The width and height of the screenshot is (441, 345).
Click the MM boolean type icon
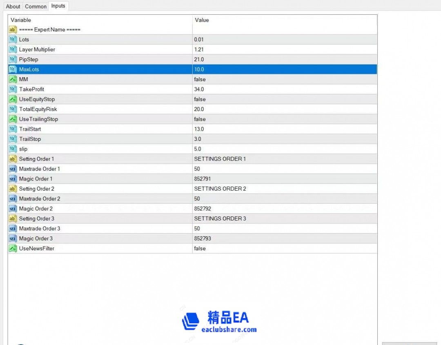pos(13,79)
